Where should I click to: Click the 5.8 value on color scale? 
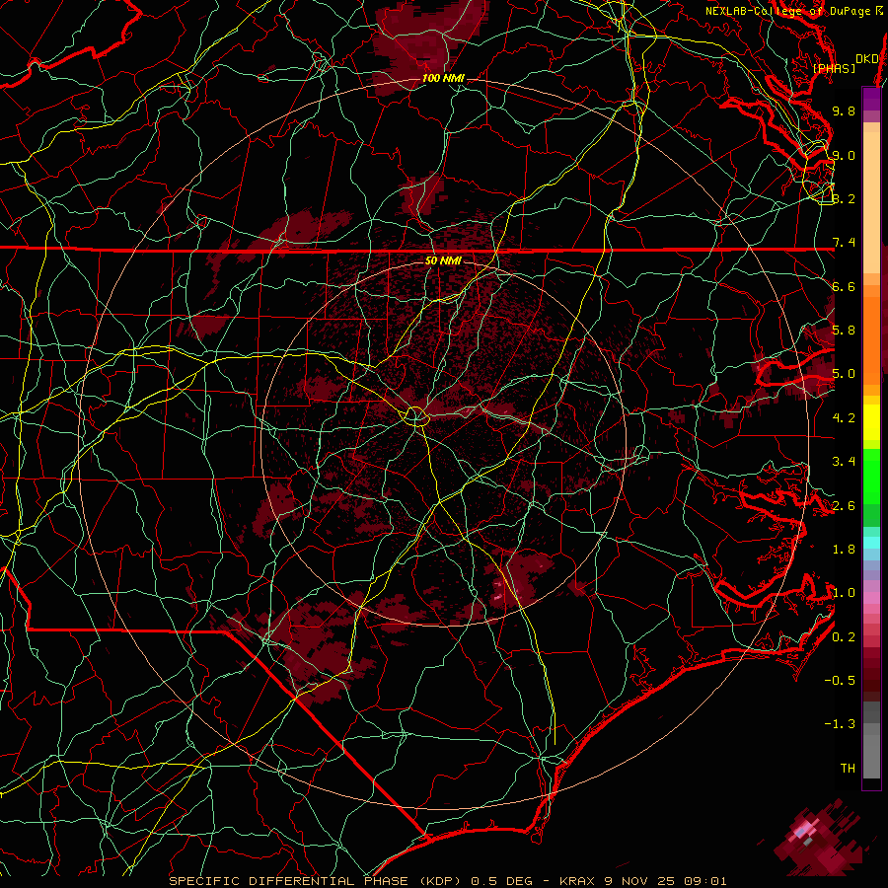(x=844, y=331)
